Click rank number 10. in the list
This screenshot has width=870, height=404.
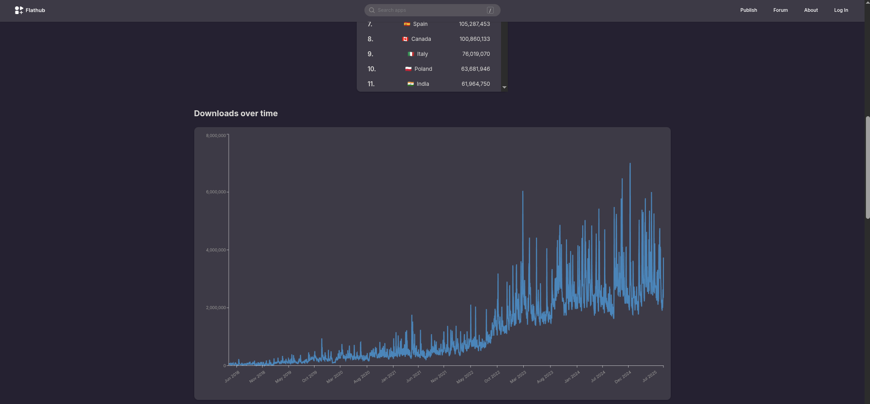point(372,69)
